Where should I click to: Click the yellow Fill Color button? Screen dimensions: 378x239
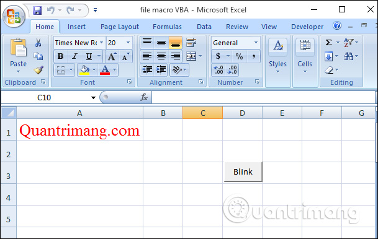[x=84, y=70]
